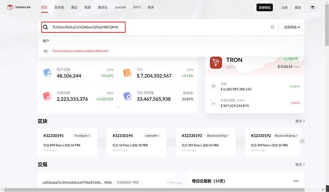The height and width of the screenshot is (192, 329).
Task: Click the 32.85% staking rate value
Action: [x=187, y=99]
